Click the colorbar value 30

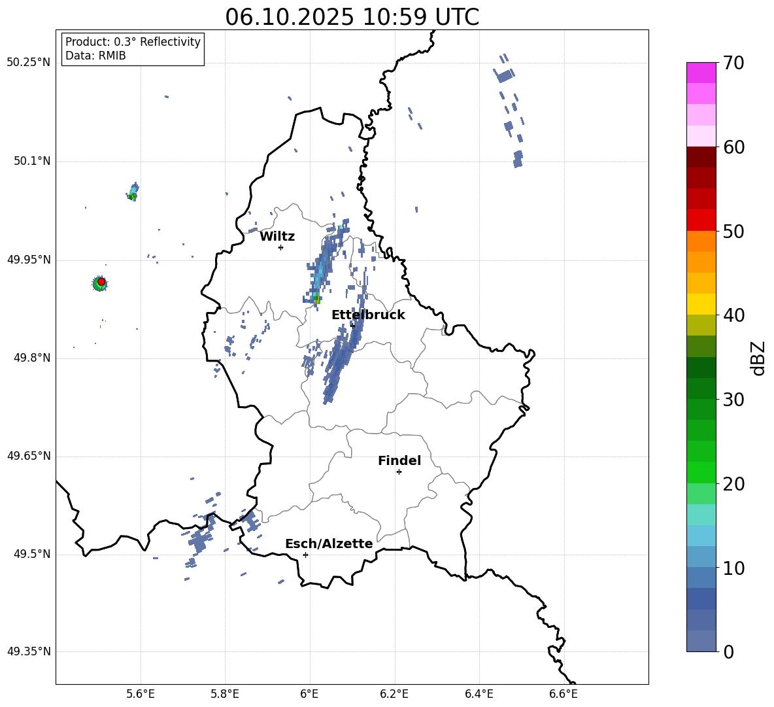click(x=733, y=400)
